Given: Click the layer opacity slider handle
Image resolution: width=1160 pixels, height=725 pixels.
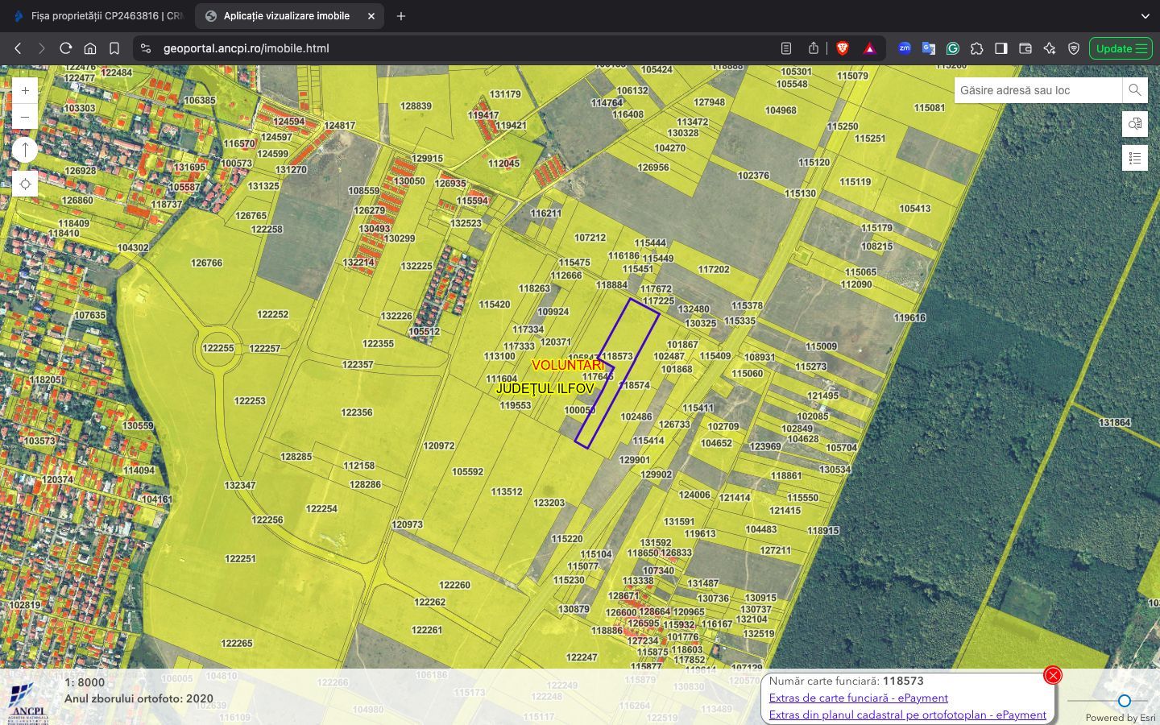Looking at the screenshot, I should tap(1124, 701).
